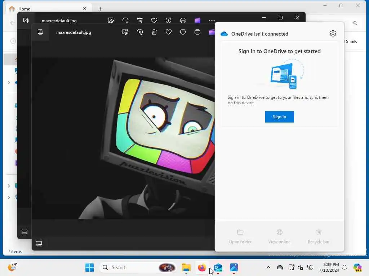
Task: Open file info in back Photos window
Action: pos(169,20)
